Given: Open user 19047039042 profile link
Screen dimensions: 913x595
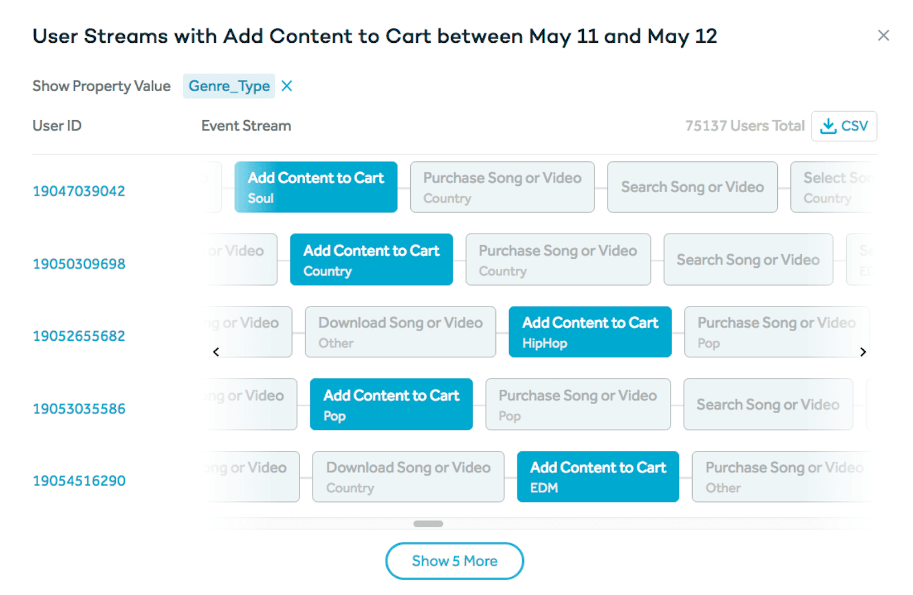Looking at the screenshot, I should coord(79,191).
